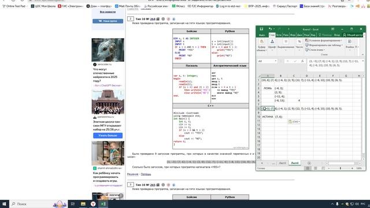Select cell A10 containing ИСТИНА
The height and width of the screenshot is (208, 370).
pos(268,117)
